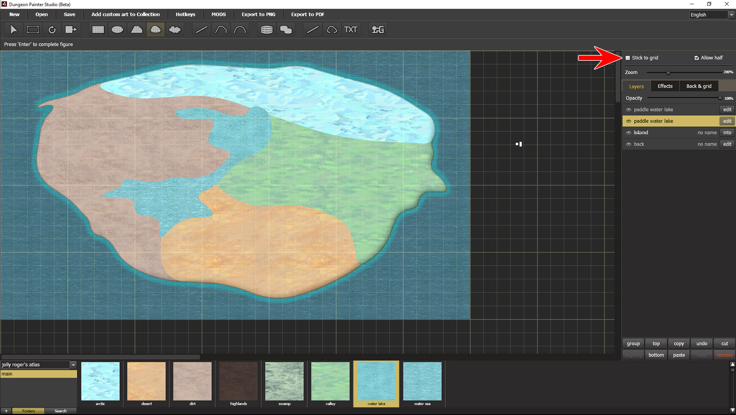Hide the highlighted paddle water lake layer
Screen dimensions: 736x415
629,121
